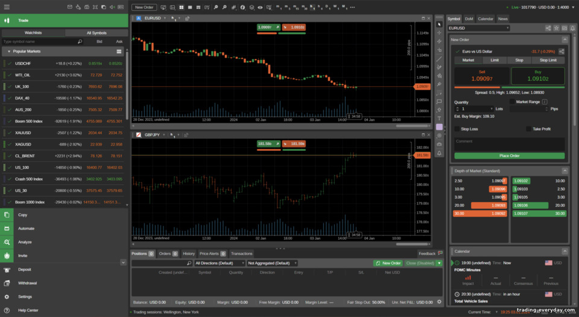Click the eye viewing options icon
Screen dimensions: 579x317
tap(260, 7)
